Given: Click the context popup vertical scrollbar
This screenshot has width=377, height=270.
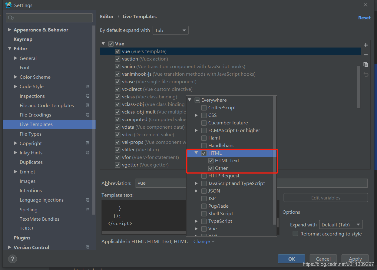Looking at the screenshot, I should tap(274, 160).
